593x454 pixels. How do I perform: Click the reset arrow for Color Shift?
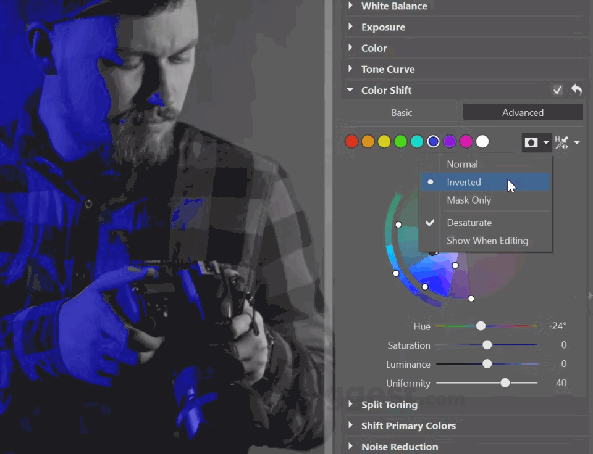pos(576,89)
